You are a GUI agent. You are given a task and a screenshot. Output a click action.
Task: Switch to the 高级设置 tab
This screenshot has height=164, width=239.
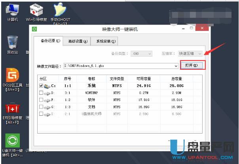pyautogui.click(x=77, y=41)
